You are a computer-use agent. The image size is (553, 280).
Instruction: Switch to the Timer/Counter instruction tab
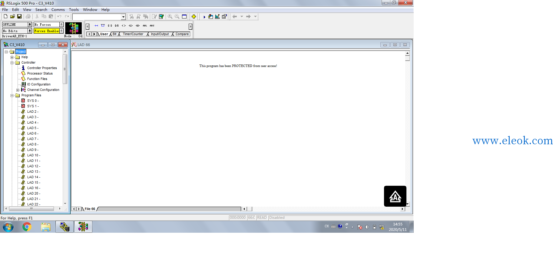[x=133, y=34]
